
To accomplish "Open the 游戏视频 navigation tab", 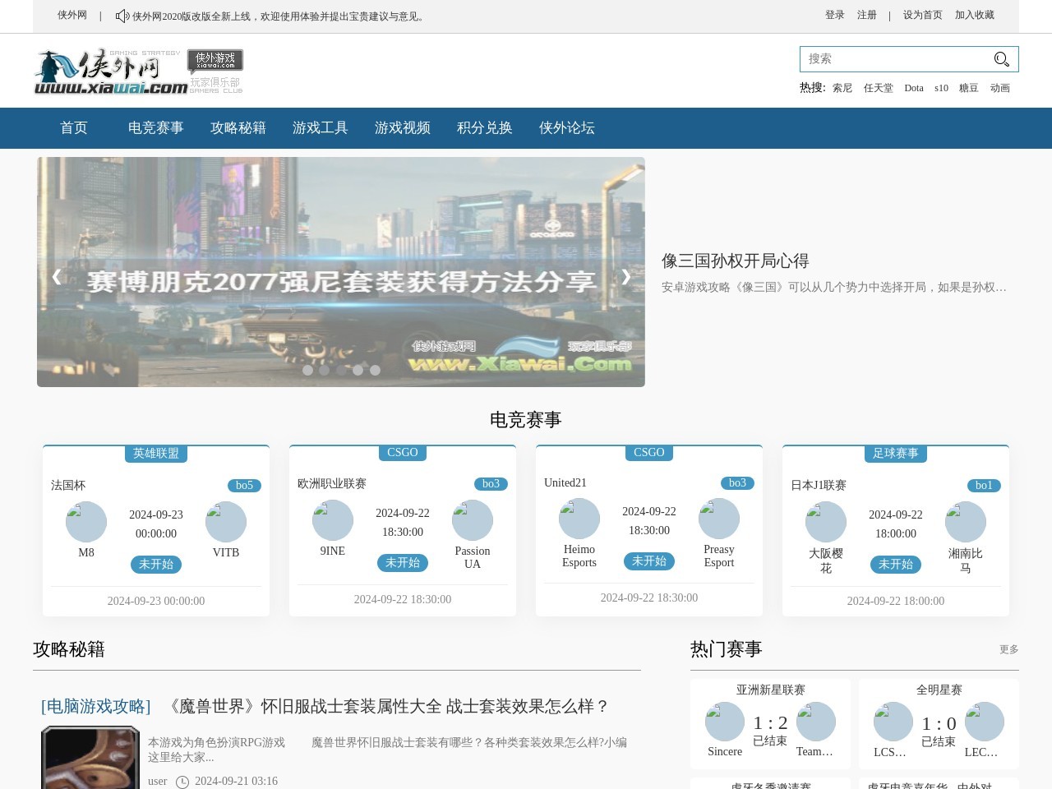I will (403, 128).
